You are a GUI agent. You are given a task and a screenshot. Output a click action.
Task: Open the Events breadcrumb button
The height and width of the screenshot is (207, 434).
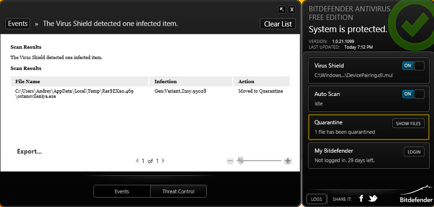point(18,24)
